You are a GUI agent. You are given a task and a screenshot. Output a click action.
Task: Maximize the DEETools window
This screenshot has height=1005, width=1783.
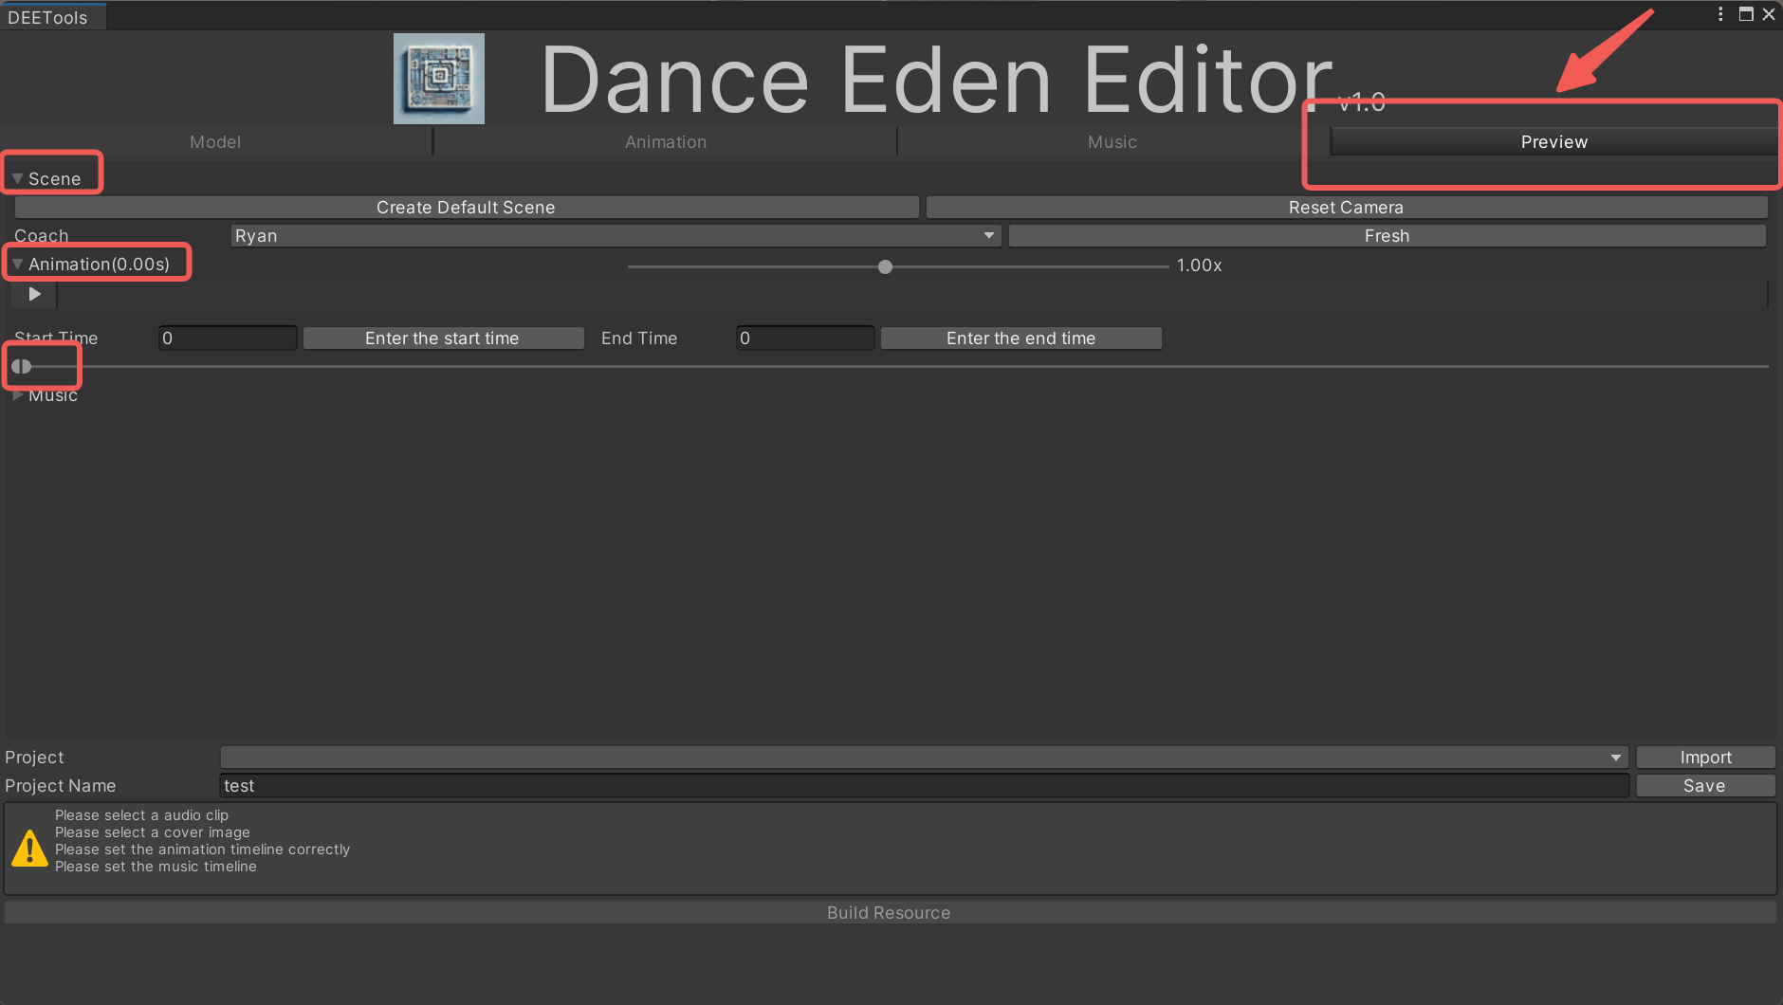(1746, 14)
